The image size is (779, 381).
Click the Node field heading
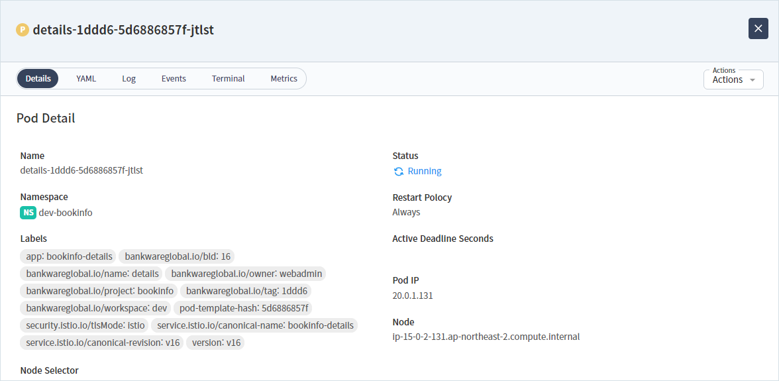coord(403,321)
